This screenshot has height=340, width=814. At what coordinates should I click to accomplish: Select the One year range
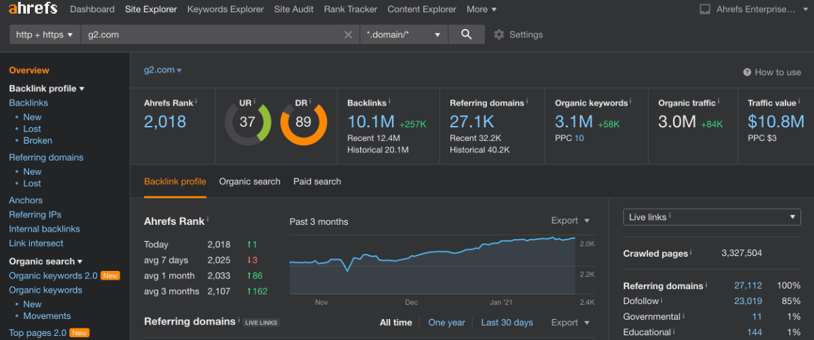446,323
